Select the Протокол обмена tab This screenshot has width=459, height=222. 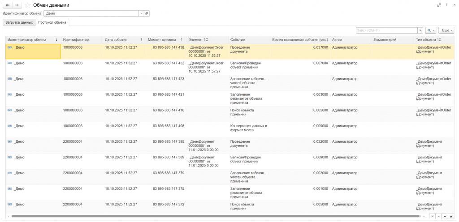[52, 22]
